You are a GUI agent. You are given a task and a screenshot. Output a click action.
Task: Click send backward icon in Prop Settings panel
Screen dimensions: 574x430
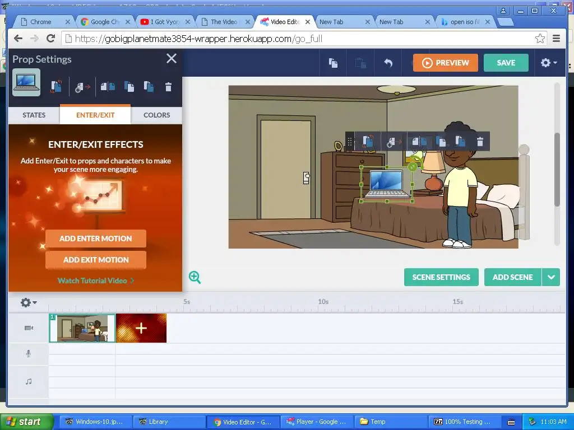(x=149, y=87)
